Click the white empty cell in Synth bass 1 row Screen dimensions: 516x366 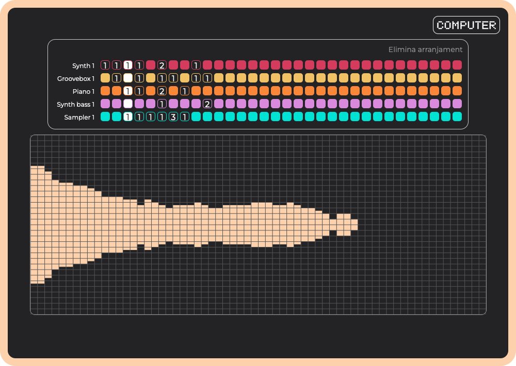point(128,104)
